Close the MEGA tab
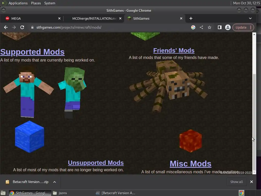Viewport: 261px width, 196px height. (x=59, y=18)
